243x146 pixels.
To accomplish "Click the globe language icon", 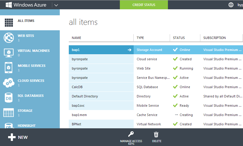I will click(231, 5).
